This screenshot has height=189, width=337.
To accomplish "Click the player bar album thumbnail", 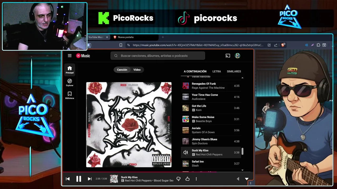I will (114, 179).
